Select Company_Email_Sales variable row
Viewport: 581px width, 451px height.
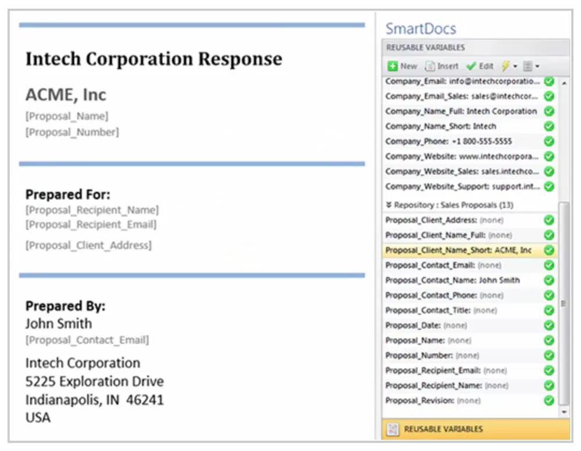[x=469, y=96]
